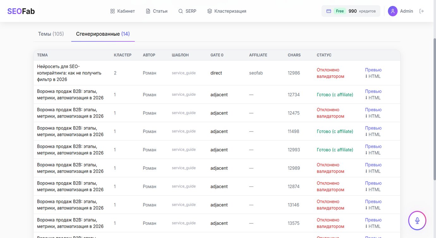The width and height of the screenshot is (436, 238).
Task: Open Превью for the 13146 chars article
Action: click(373, 201)
